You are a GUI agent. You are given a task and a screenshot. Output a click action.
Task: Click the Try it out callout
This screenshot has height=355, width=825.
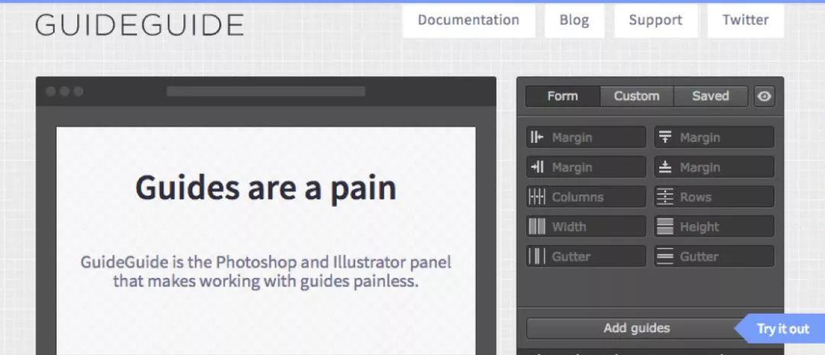(x=780, y=329)
